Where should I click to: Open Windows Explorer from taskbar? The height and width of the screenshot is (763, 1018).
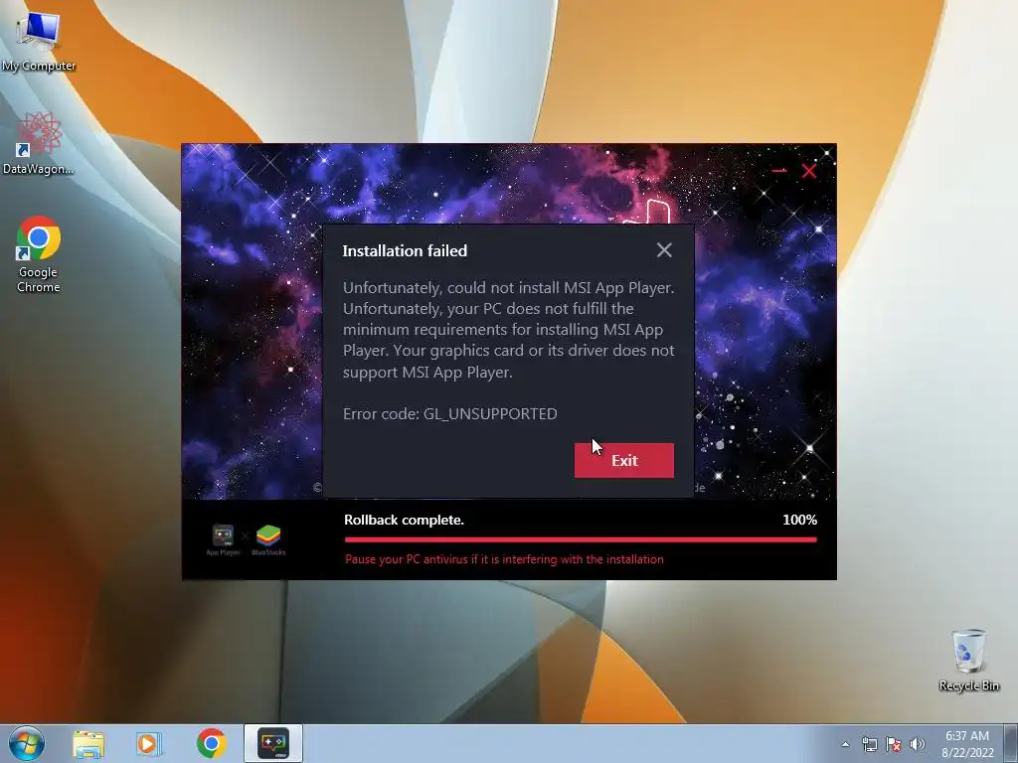[88, 743]
